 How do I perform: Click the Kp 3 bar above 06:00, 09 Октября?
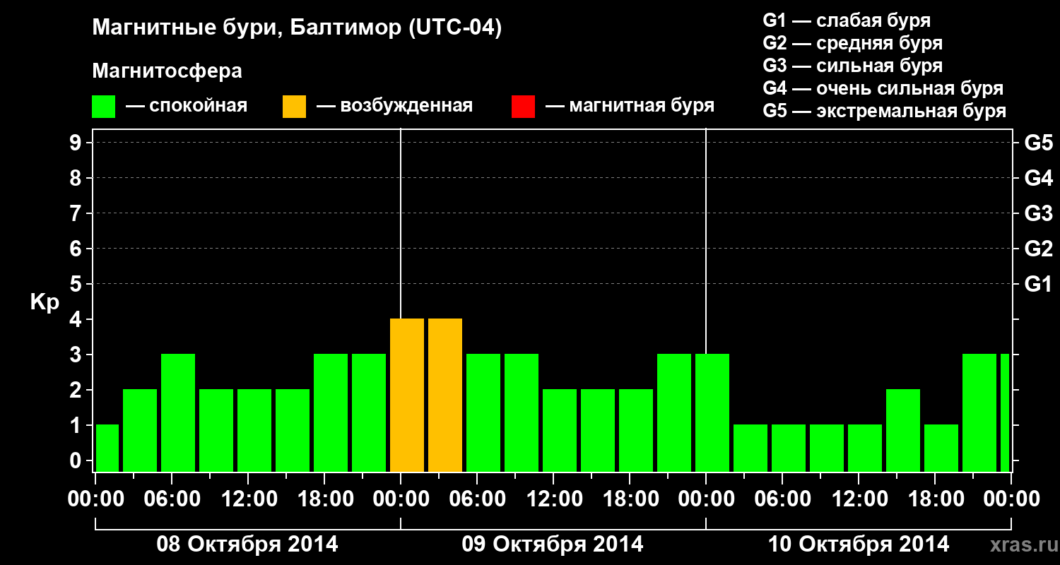pos(483,413)
